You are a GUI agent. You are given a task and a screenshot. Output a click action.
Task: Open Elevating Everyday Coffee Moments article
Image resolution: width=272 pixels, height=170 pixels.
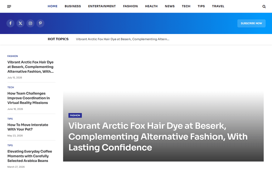30,156
